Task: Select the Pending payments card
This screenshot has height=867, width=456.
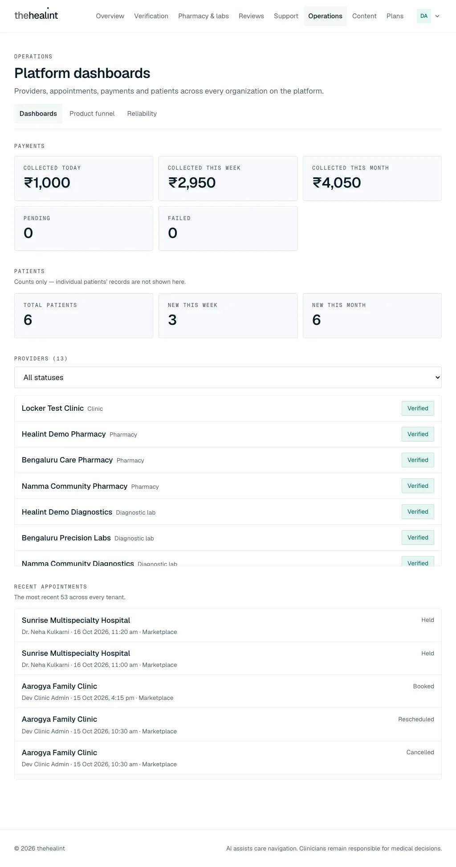Action: pos(84,229)
